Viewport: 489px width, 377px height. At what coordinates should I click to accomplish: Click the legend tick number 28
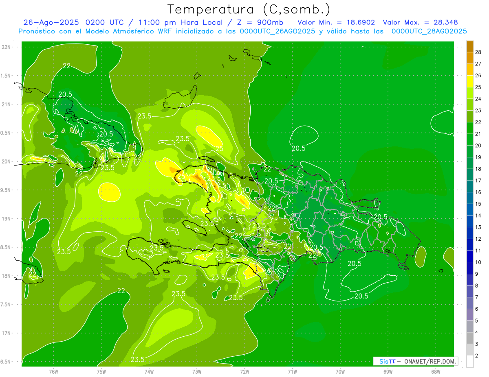(x=478, y=52)
